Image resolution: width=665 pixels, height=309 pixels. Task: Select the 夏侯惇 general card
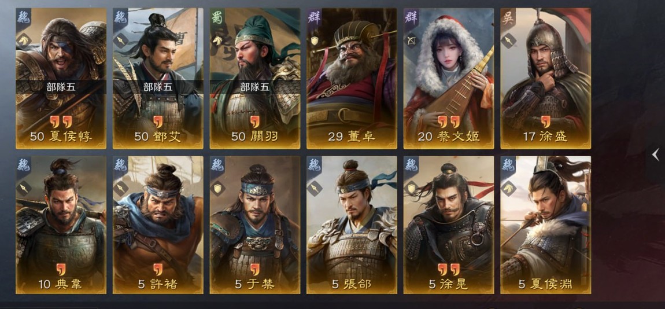61,79
